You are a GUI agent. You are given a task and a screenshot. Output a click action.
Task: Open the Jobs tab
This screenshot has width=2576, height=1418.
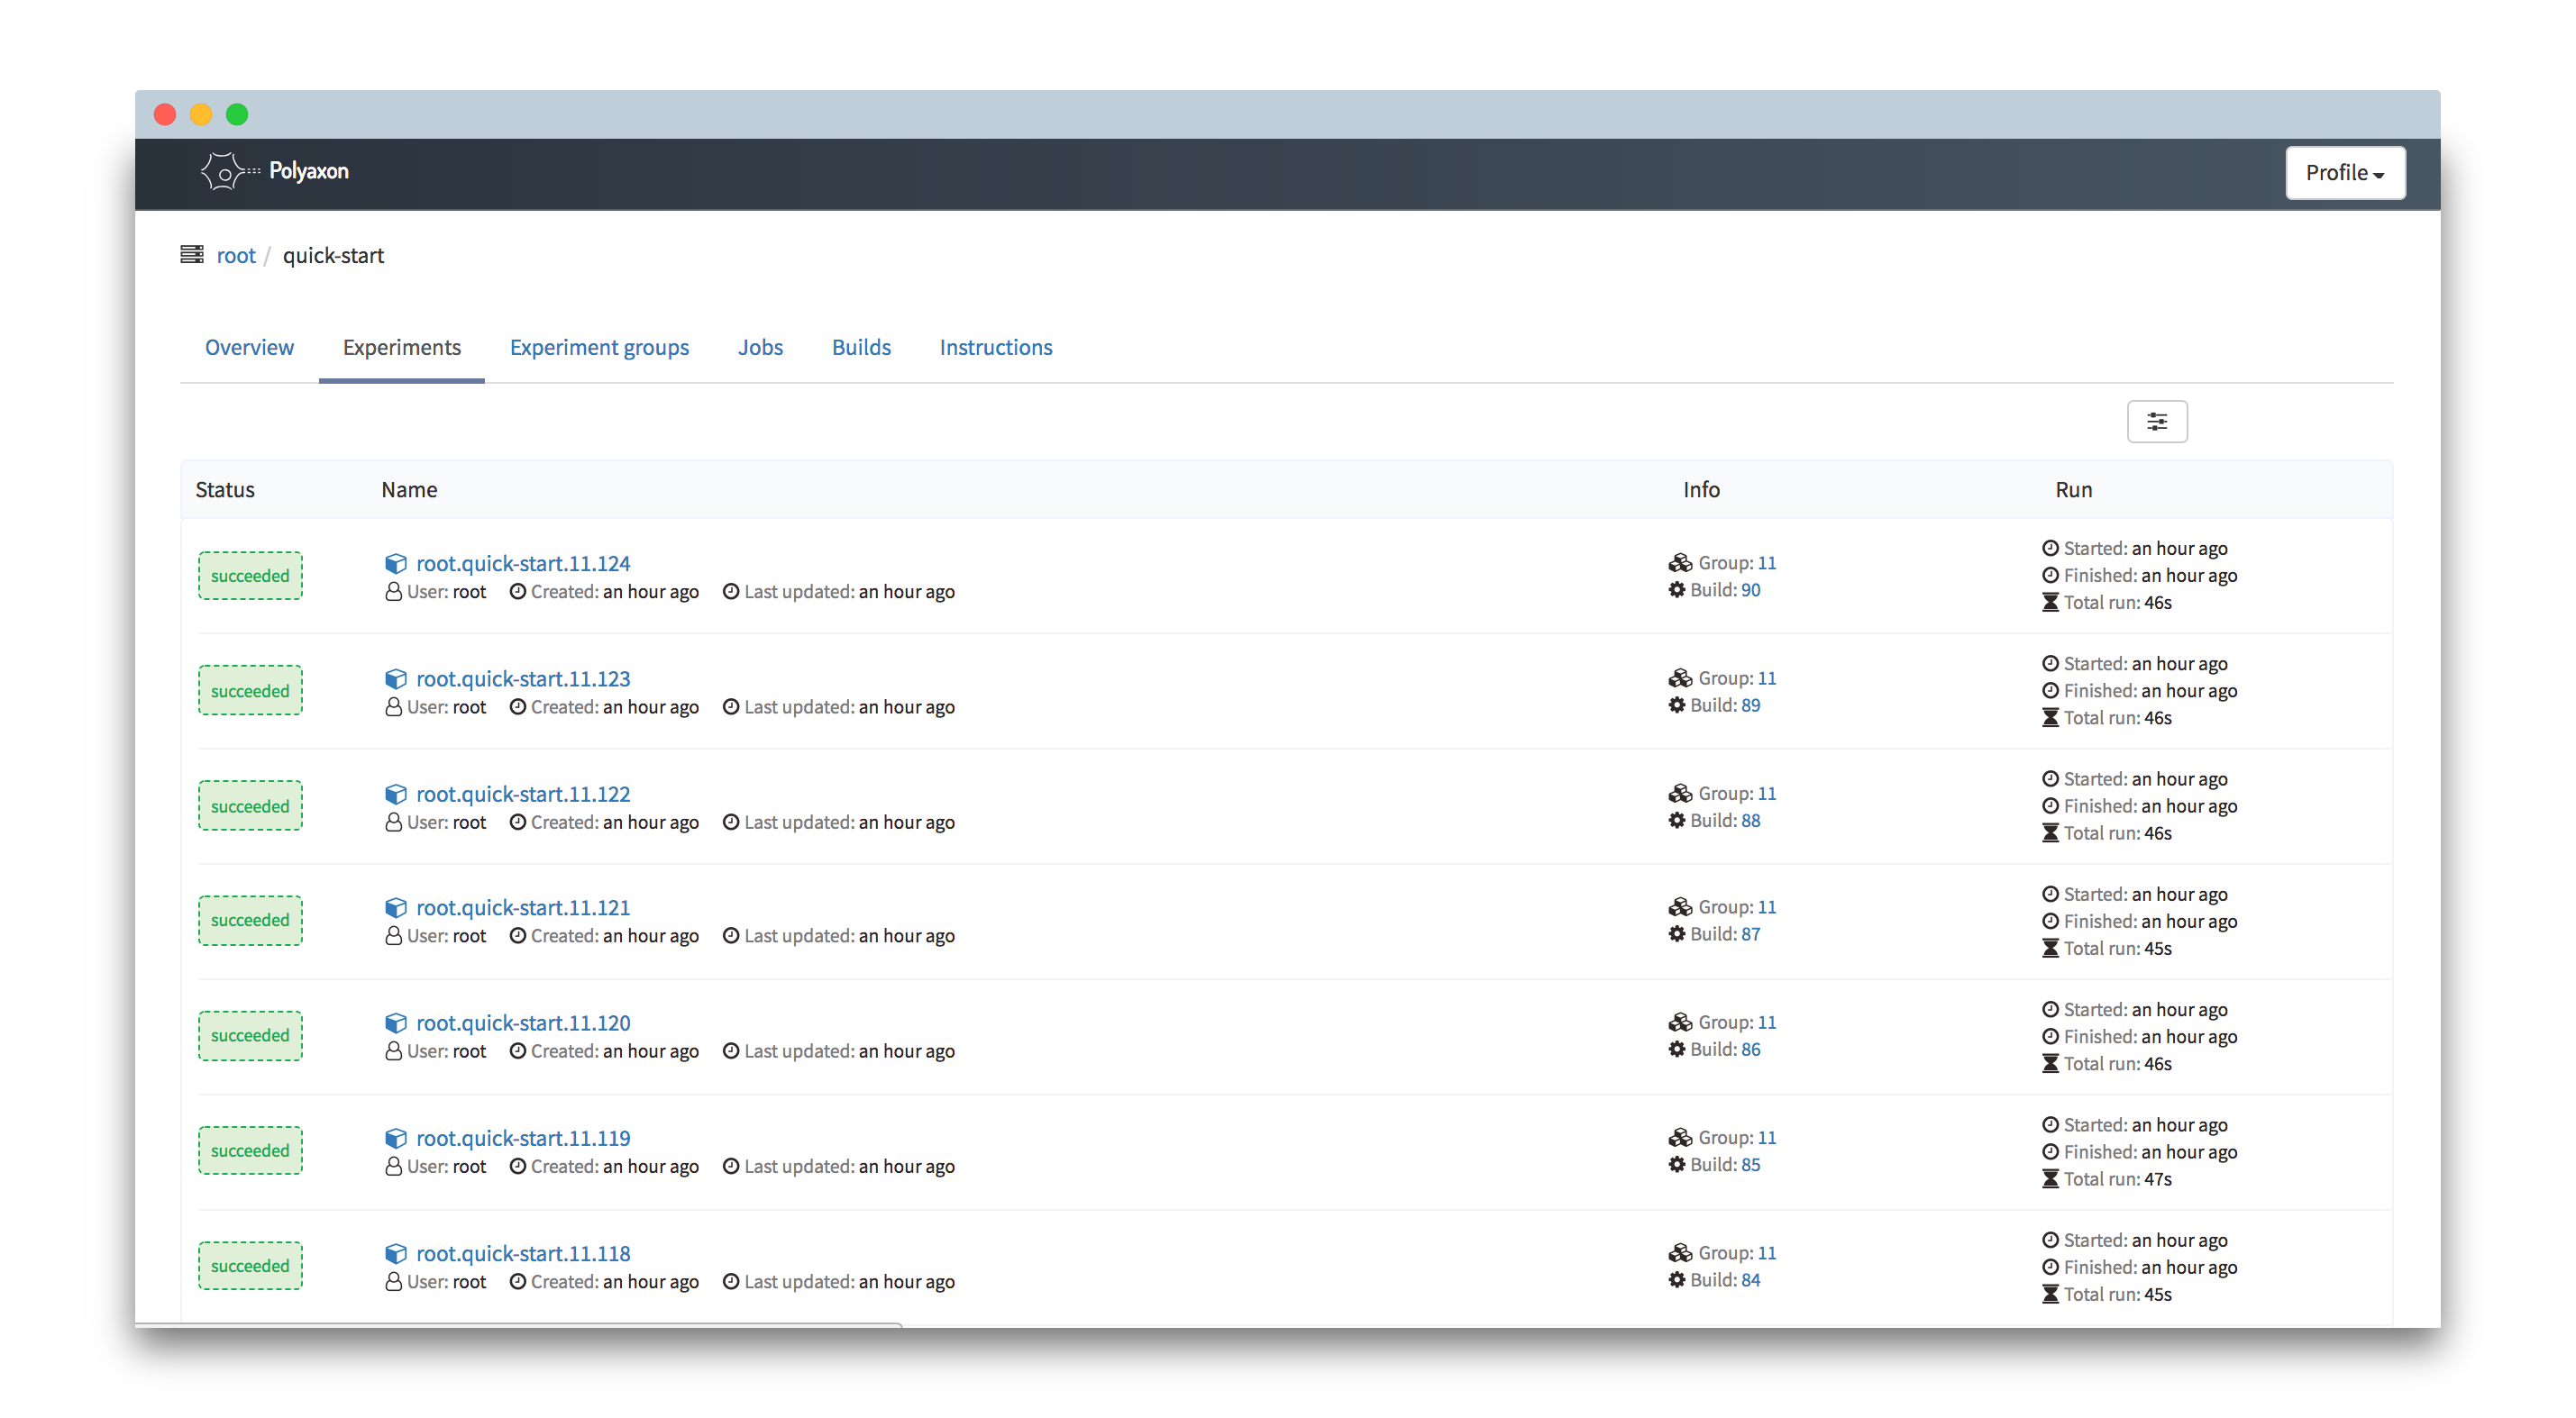[x=760, y=348]
